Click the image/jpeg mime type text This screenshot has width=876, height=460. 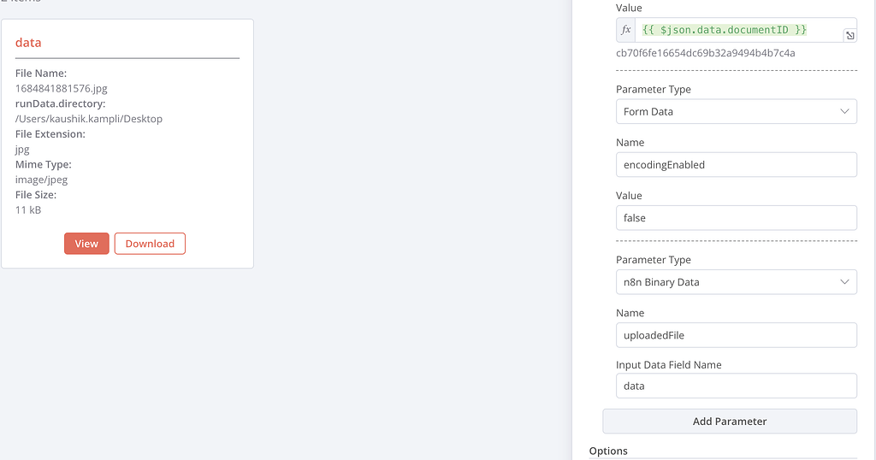pos(41,180)
